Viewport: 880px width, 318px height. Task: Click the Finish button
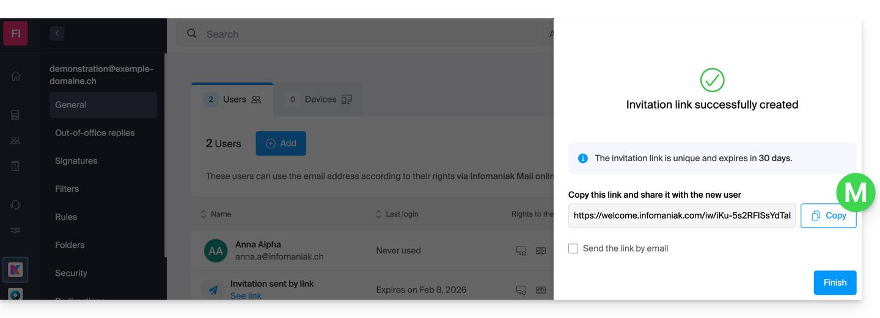[x=835, y=283]
